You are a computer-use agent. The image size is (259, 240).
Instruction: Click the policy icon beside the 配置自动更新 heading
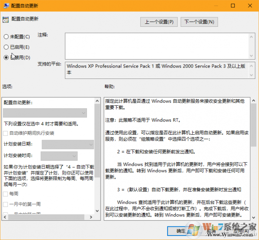pyautogui.click(x=5, y=19)
